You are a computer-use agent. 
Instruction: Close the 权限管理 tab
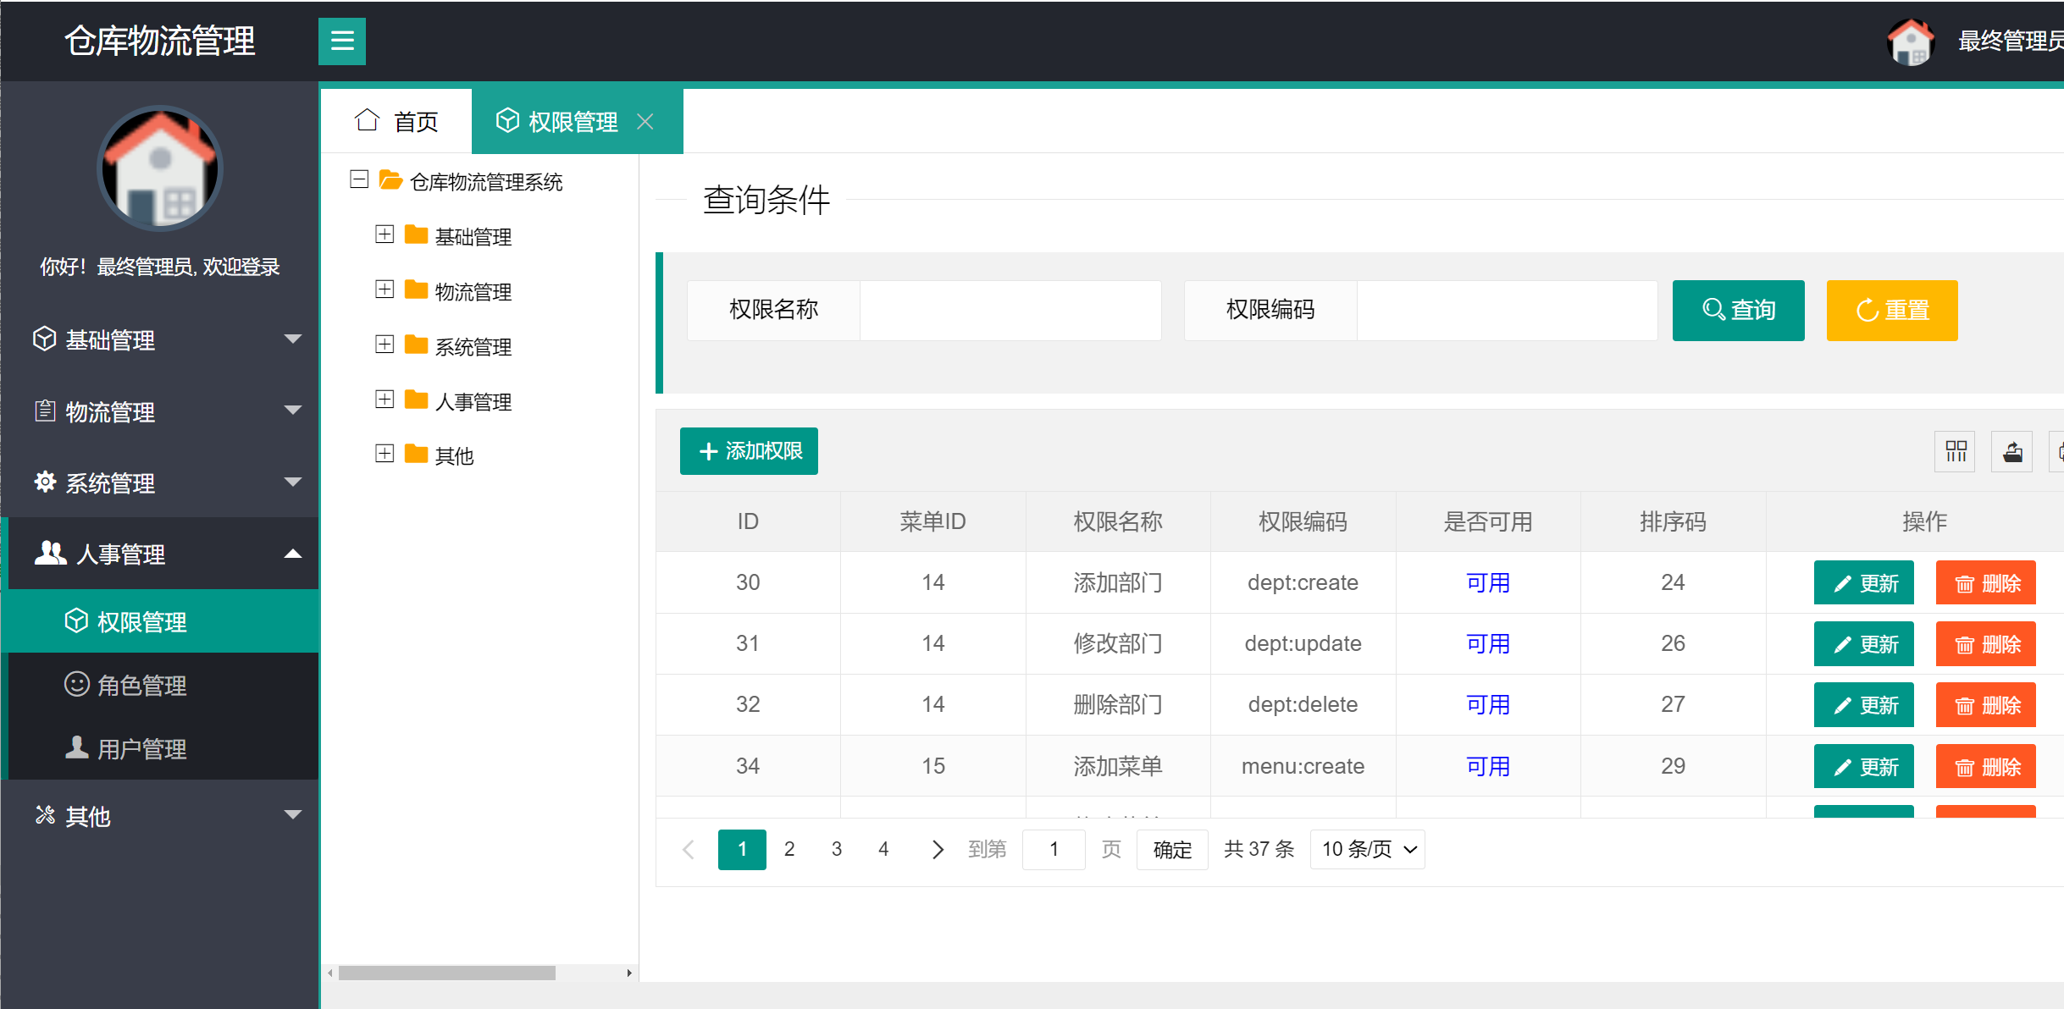pyautogui.click(x=645, y=122)
